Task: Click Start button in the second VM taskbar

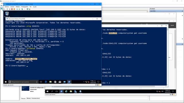Action: (47, 91)
